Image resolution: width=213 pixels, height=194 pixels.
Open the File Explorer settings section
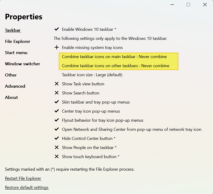tap(17, 41)
